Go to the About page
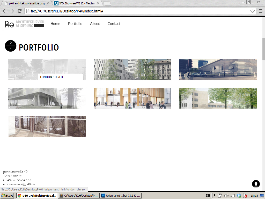This screenshot has width=265, height=199. (95, 24)
